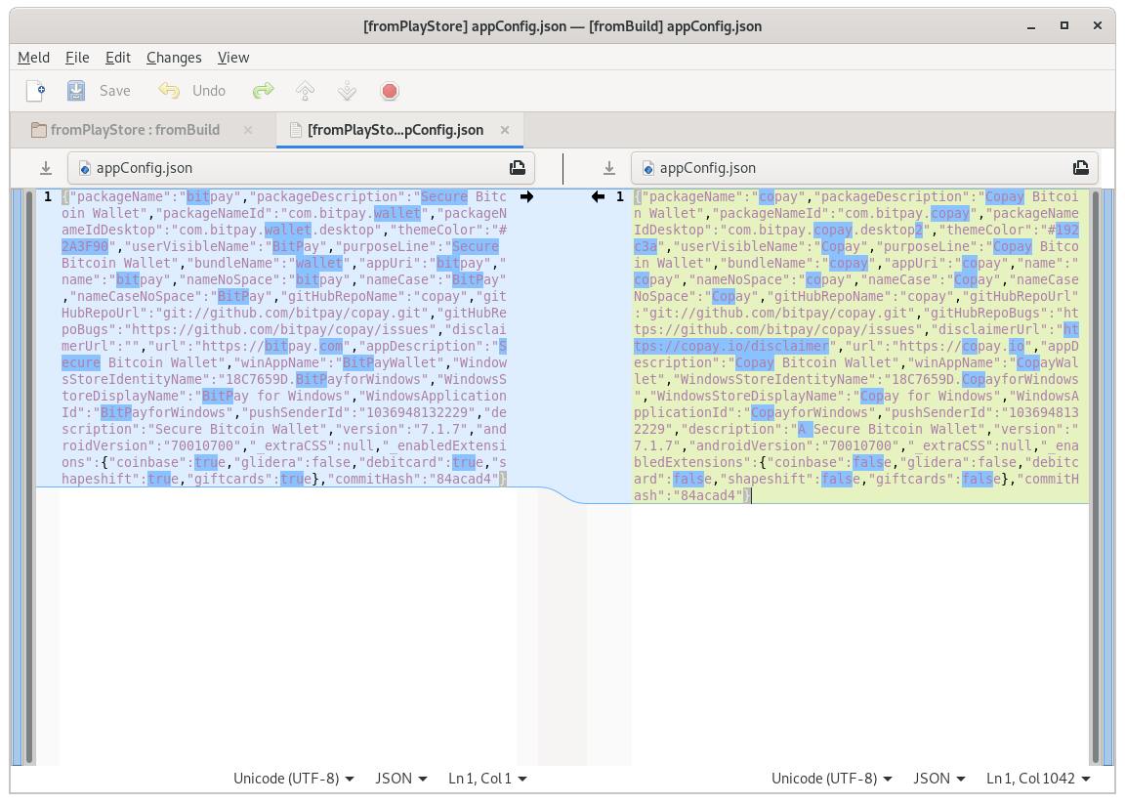Screen dimensions: 1125x803
Task: Close the appConfig.json comparison tab
Action: [x=505, y=130]
